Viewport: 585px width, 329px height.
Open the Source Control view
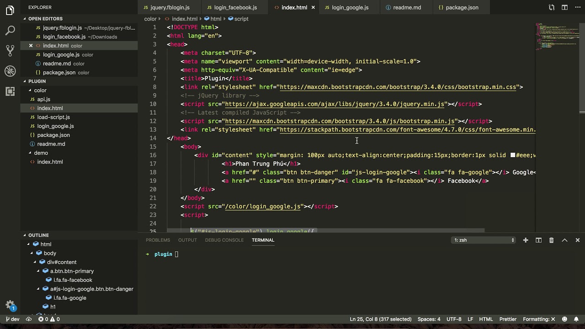click(10, 51)
